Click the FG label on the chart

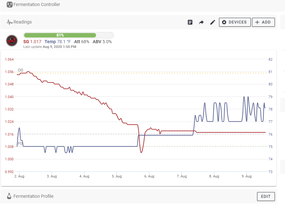pyautogui.click(x=20, y=144)
